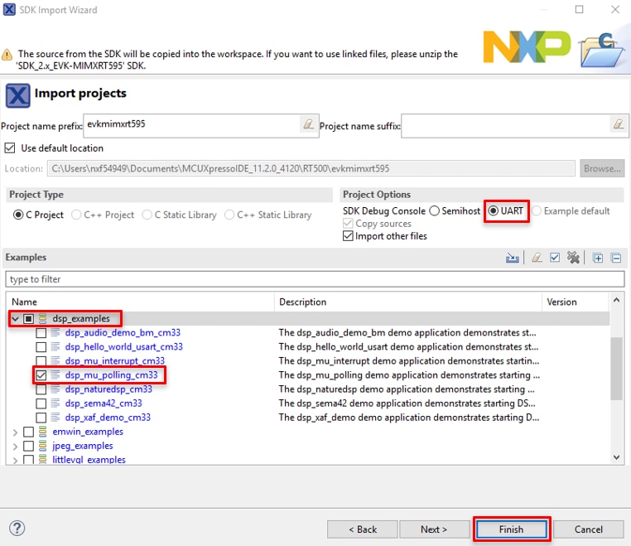Image resolution: width=631 pixels, height=546 pixels.
Task: Open help via the question mark icon
Action: [x=17, y=528]
